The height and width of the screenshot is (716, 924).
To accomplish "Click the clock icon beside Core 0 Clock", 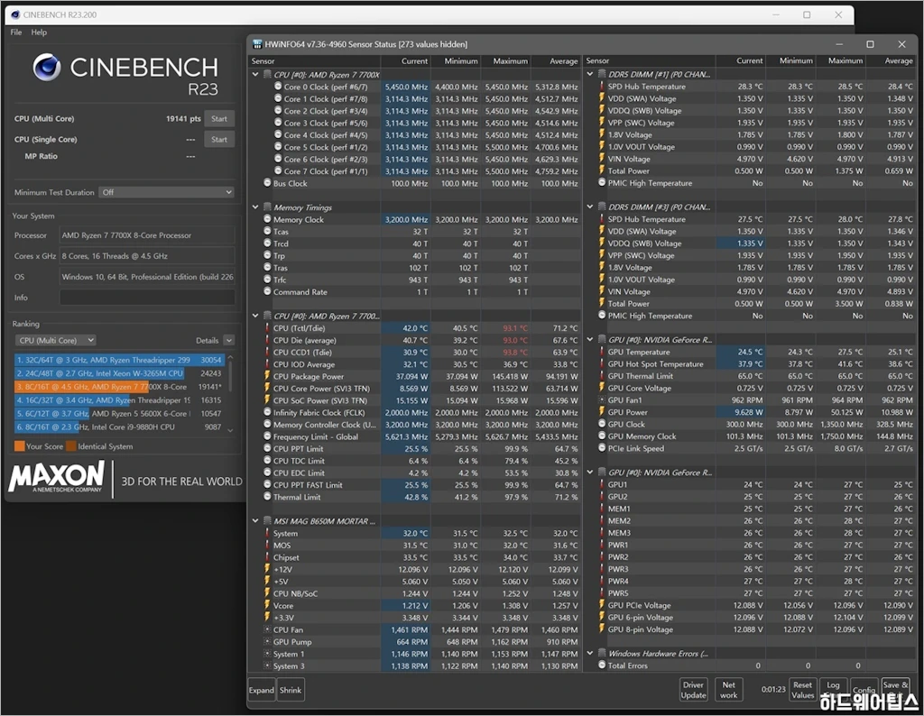I will [x=278, y=87].
